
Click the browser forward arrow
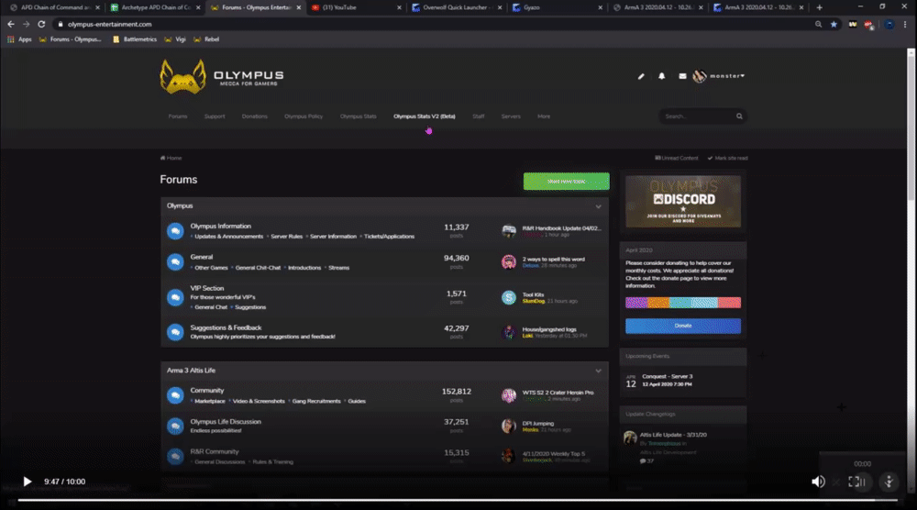(26, 24)
